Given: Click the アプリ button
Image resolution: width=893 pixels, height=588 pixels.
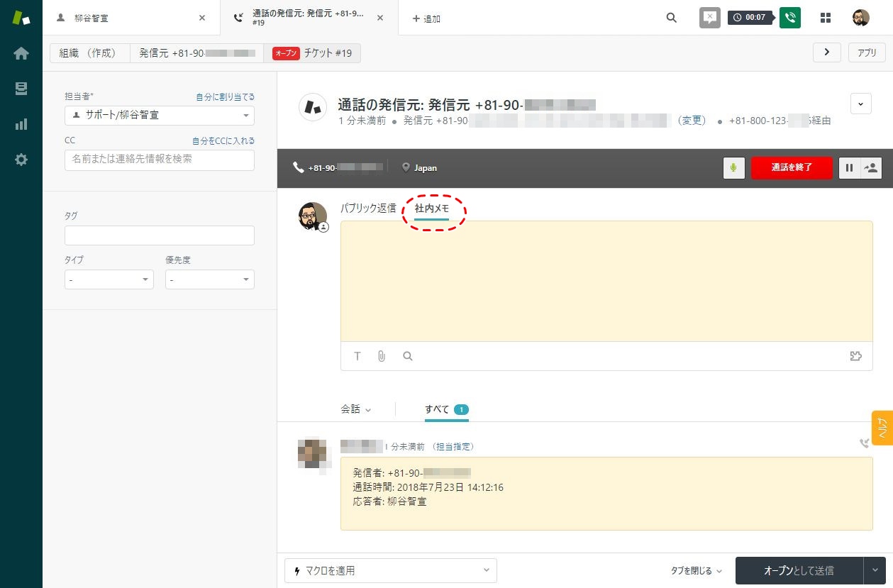Looking at the screenshot, I should 867,52.
